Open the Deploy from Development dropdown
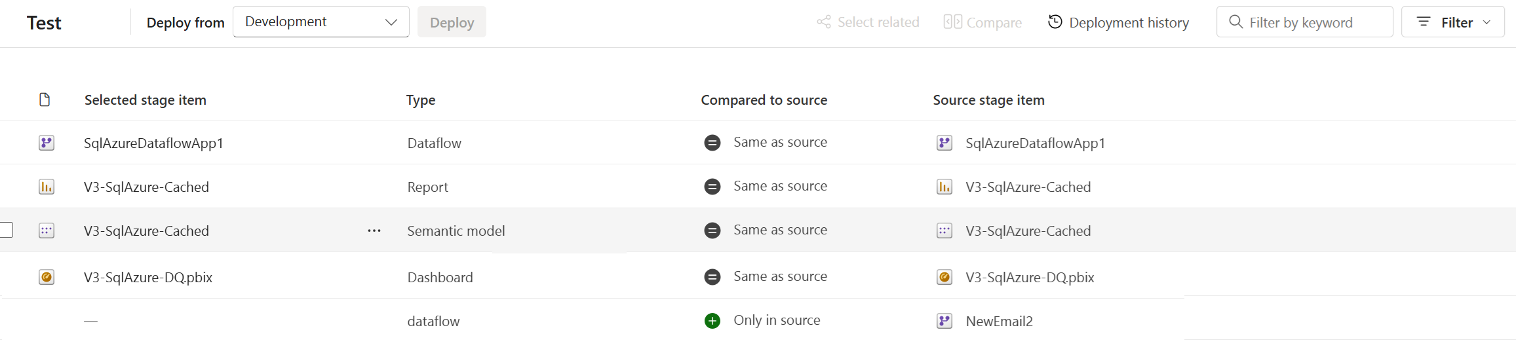Screen dimensions: 1516x351 coord(321,22)
